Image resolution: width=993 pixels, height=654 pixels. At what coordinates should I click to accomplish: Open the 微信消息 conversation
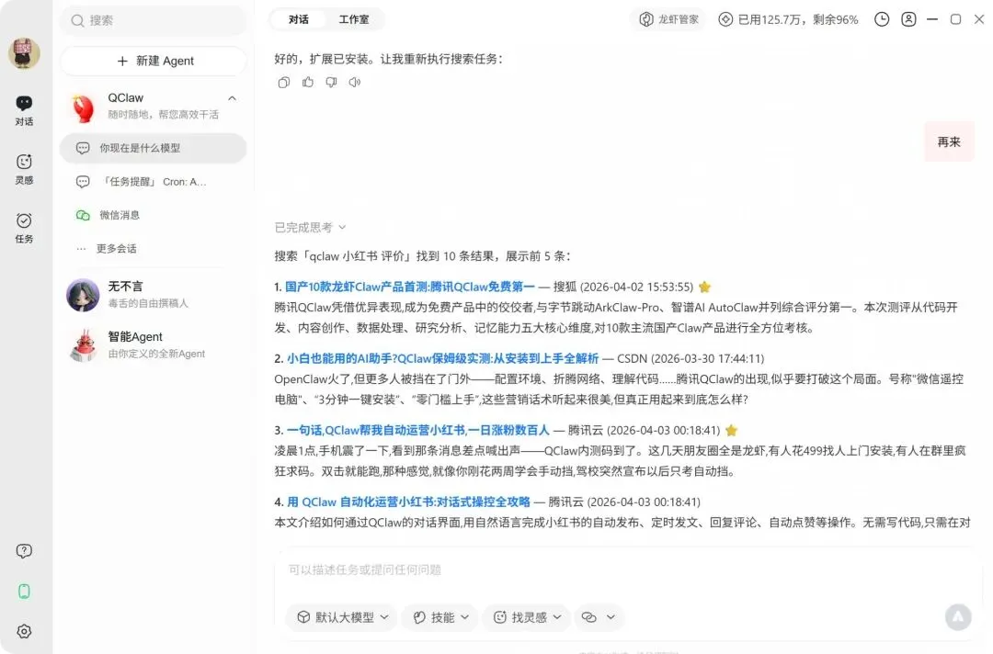154,215
